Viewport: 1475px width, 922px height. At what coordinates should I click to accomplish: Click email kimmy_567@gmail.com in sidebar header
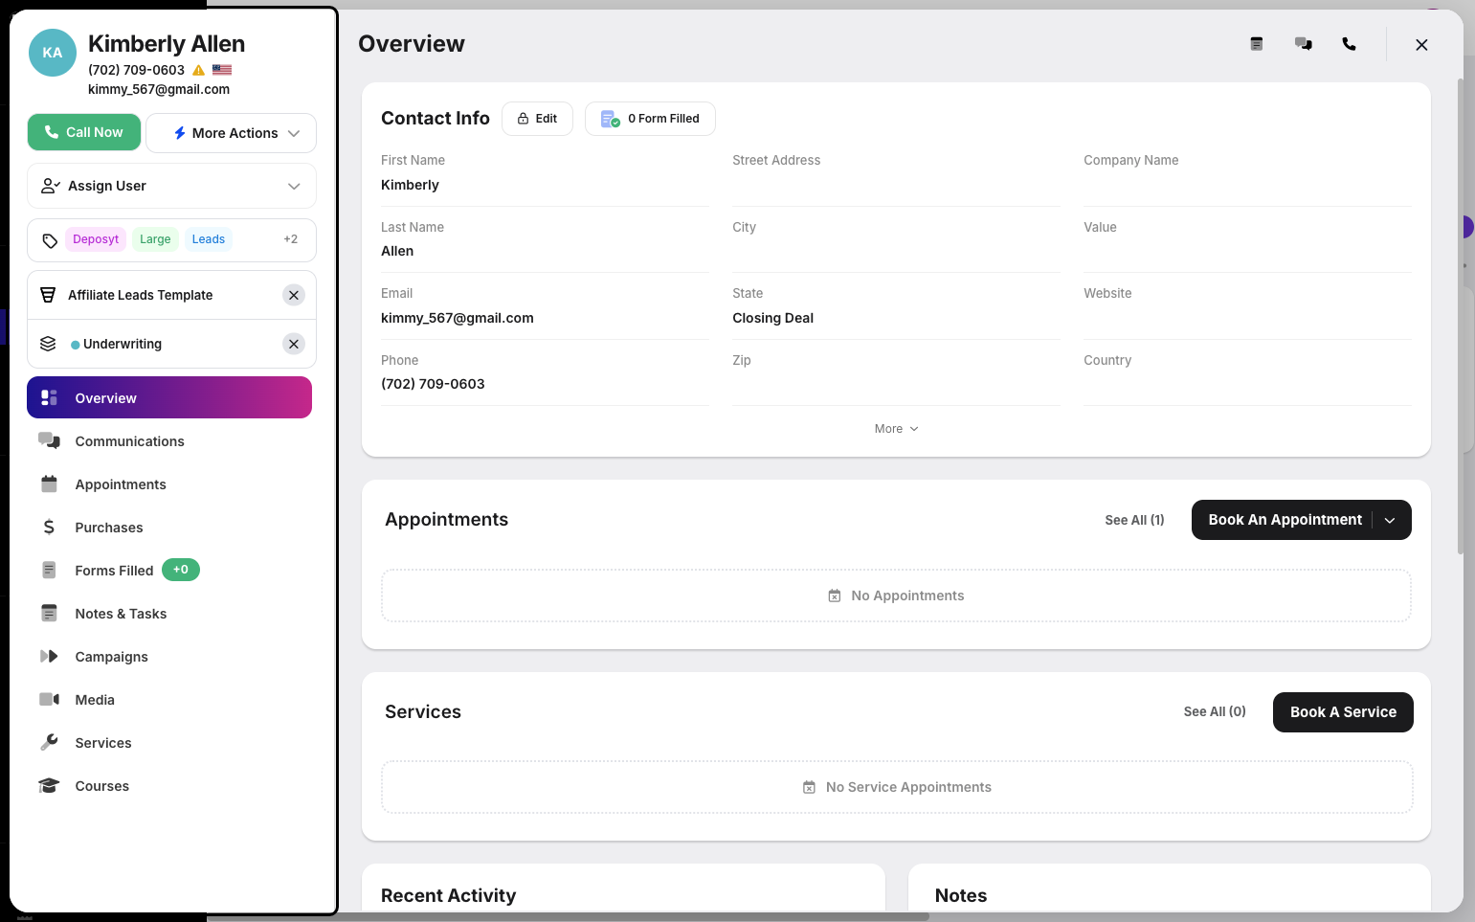click(x=159, y=89)
